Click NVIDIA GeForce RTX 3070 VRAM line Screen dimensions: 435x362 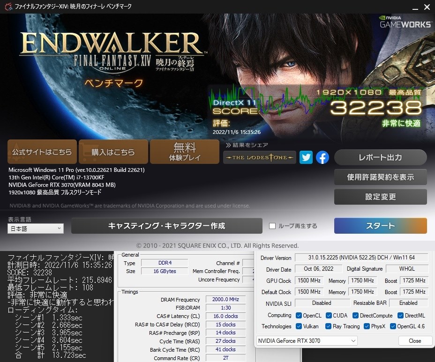62,185
